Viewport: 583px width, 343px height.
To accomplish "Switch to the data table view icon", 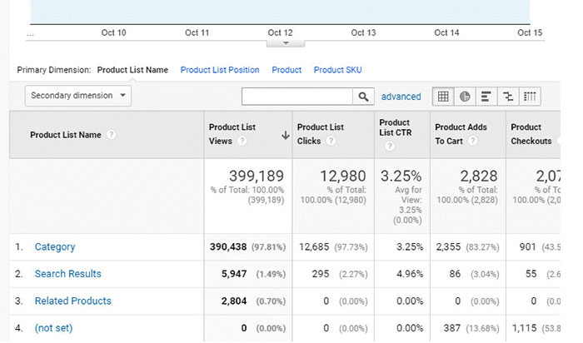I will coord(444,97).
